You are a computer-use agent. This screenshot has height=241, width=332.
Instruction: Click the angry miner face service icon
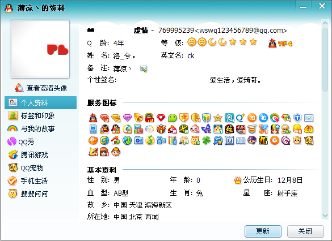(116, 152)
